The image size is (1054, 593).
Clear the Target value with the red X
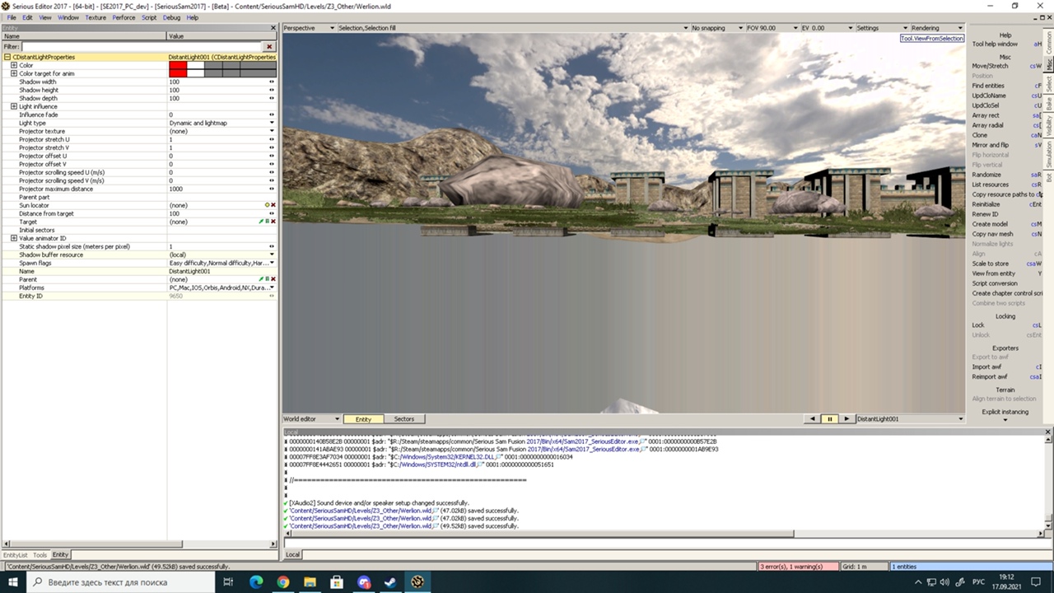273,222
